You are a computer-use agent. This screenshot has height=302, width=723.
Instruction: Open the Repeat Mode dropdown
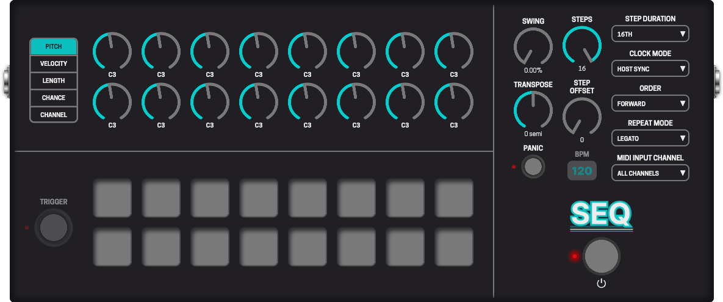pyautogui.click(x=650, y=138)
